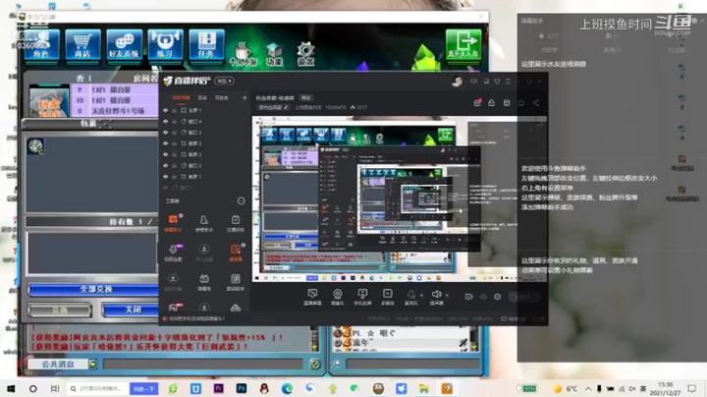This screenshot has width=707, height=397.
Task: Open the orange tool icon in second toolbox row
Action: 236,253
